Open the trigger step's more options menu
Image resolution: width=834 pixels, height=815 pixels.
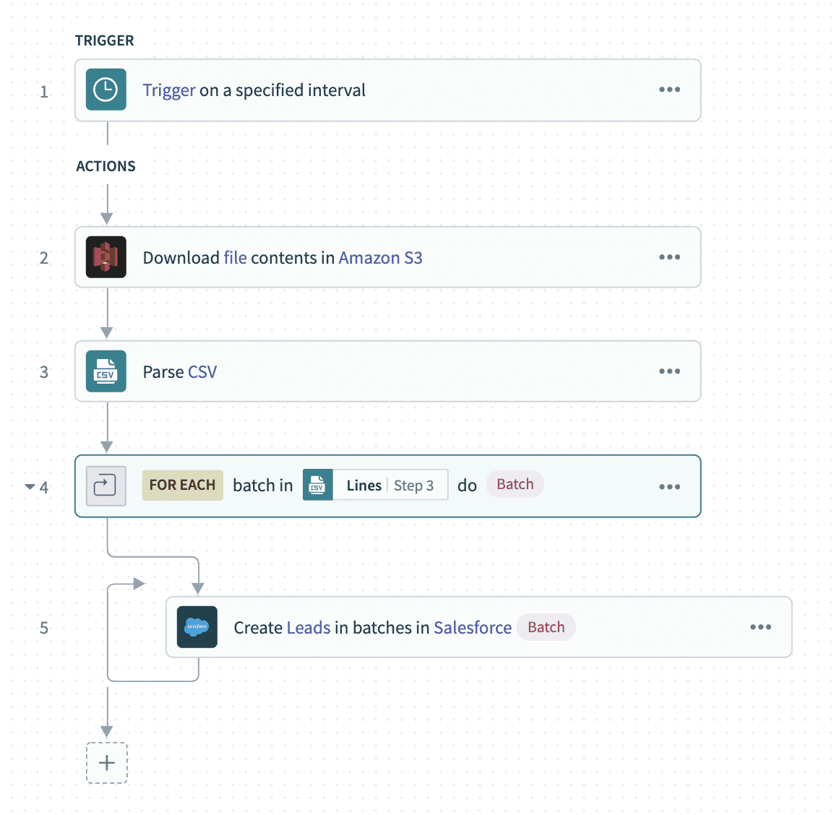coord(669,90)
